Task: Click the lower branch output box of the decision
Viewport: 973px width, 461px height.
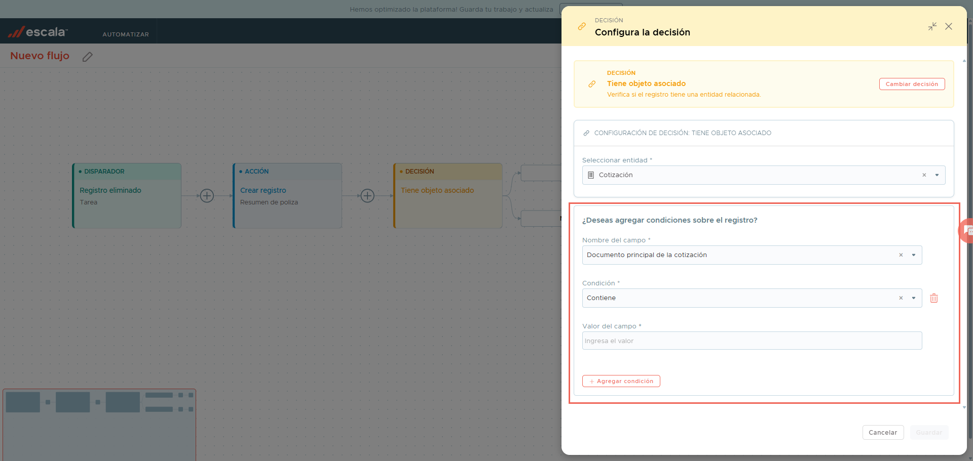Action: 541,219
